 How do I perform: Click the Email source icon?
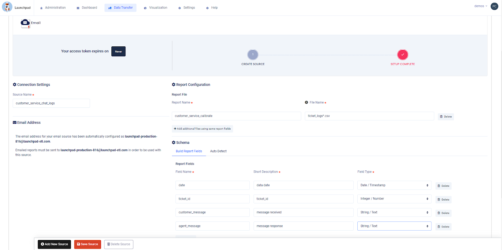[x=25, y=23]
